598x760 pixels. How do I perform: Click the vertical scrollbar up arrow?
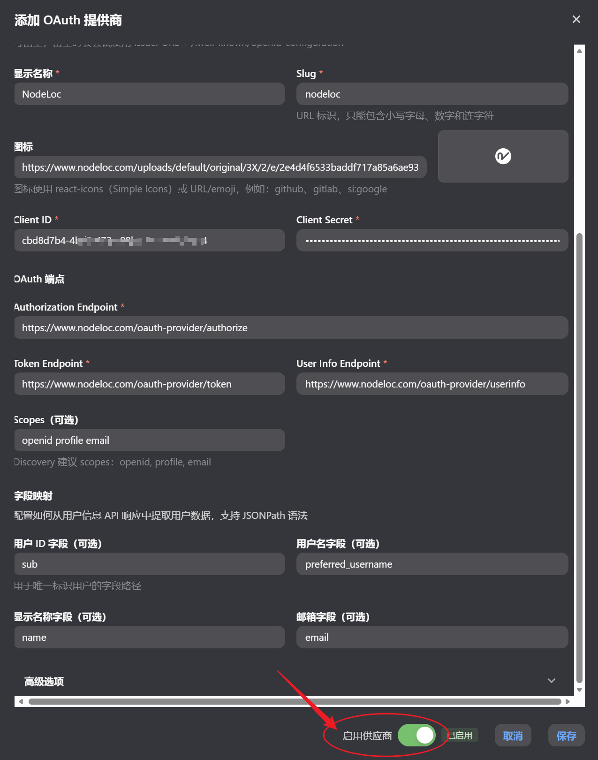coord(580,51)
